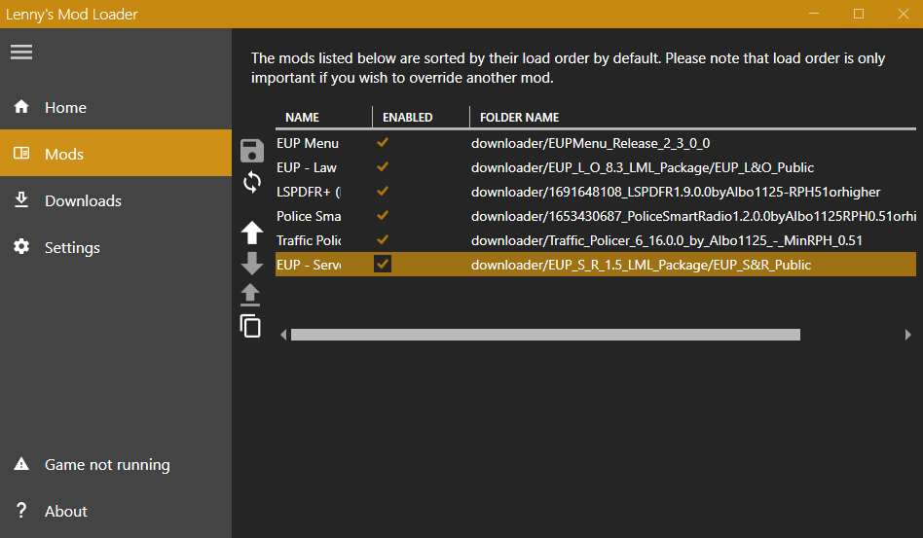This screenshot has width=923, height=538.
Task: Click folder path EUP_S_R_1.5_LML_Package
Action: pyautogui.click(x=641, y=266)
